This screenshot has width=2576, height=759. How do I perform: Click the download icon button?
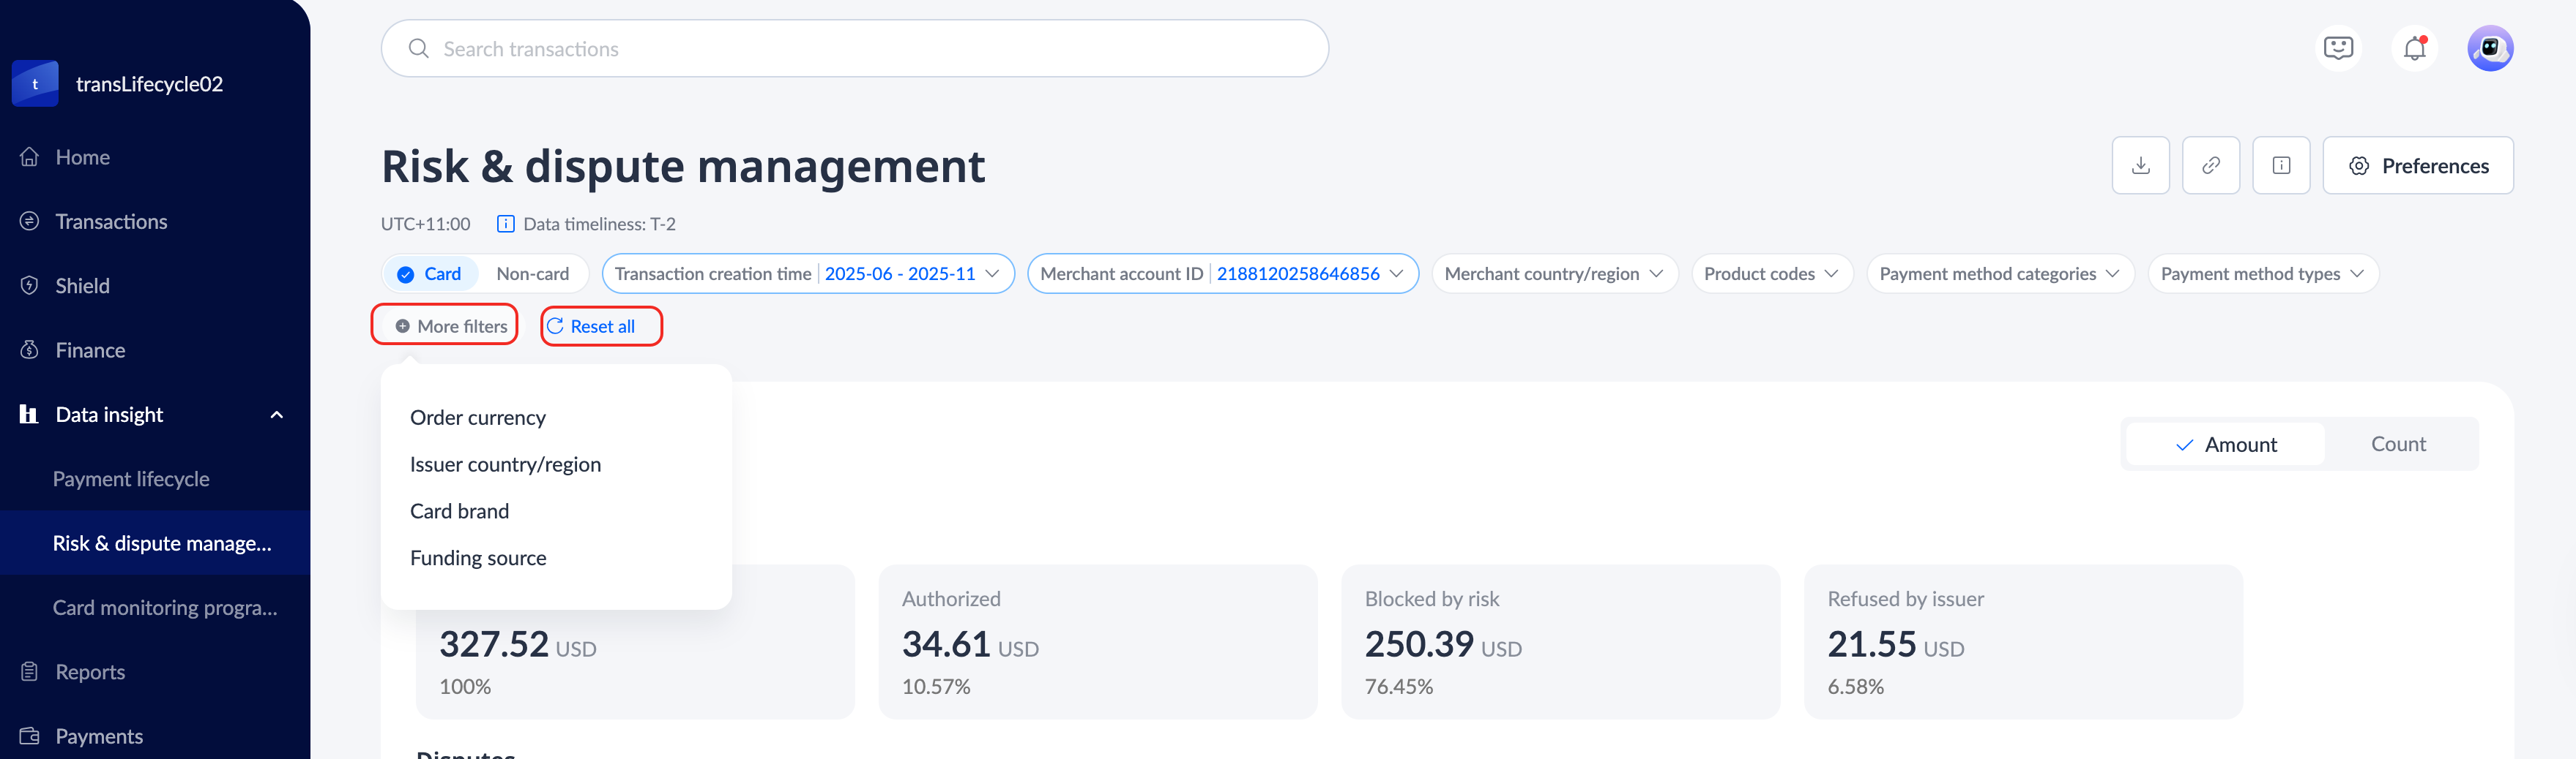pos(2140,166)
